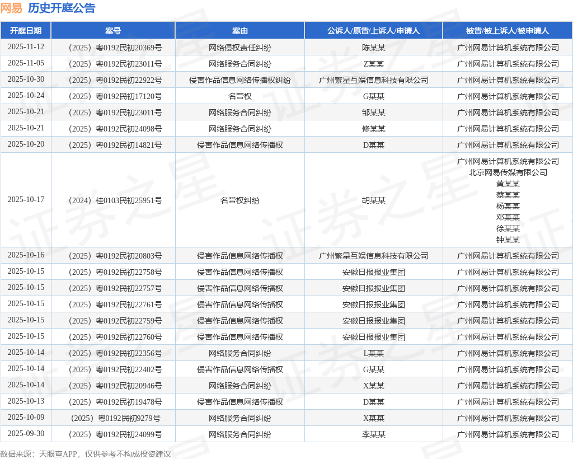
Task: Select the date cell 2025-10-13
Action: point(26,401)
